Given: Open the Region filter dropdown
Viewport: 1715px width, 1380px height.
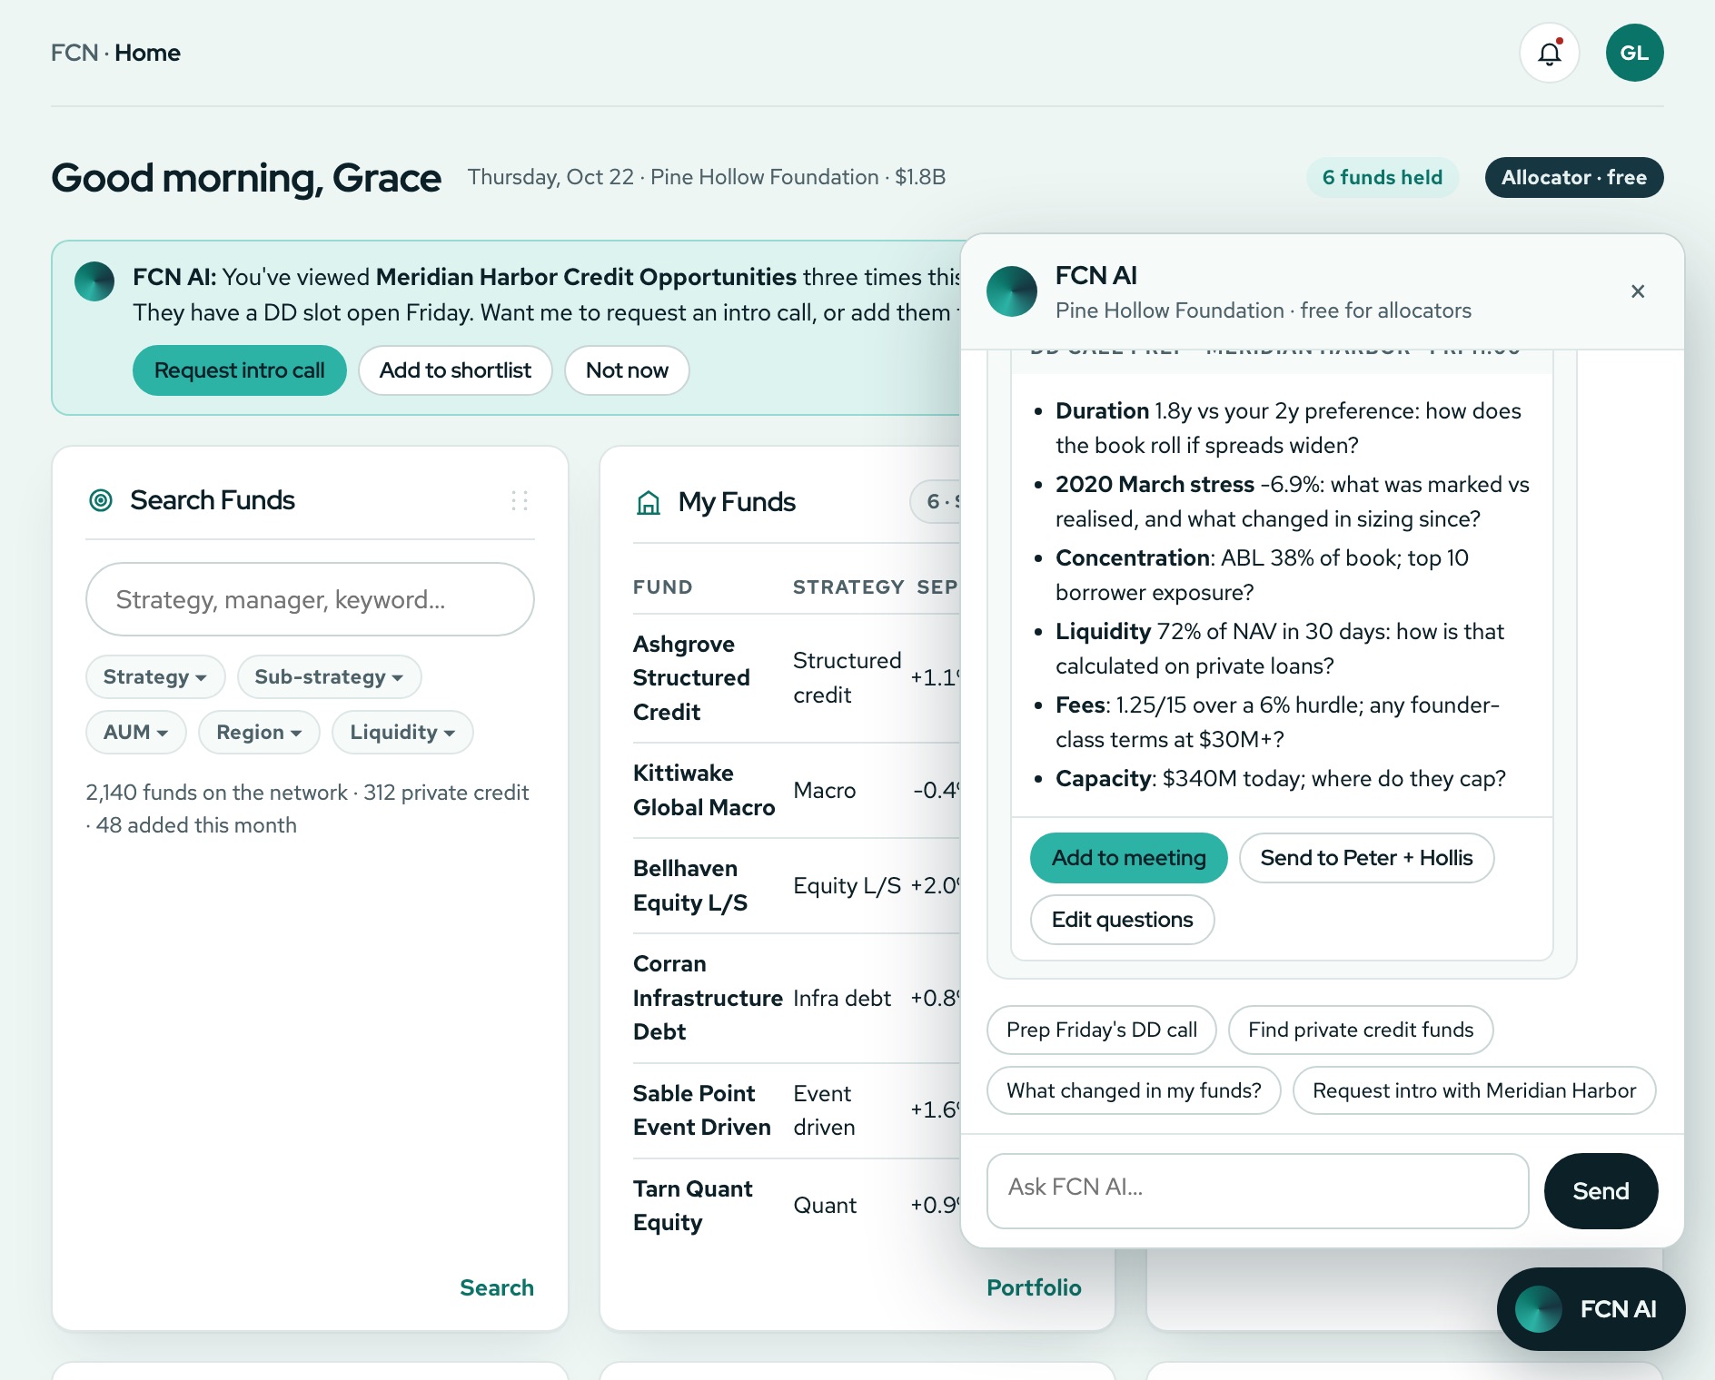Looking at the screenshot, I should tap(259, 733).
